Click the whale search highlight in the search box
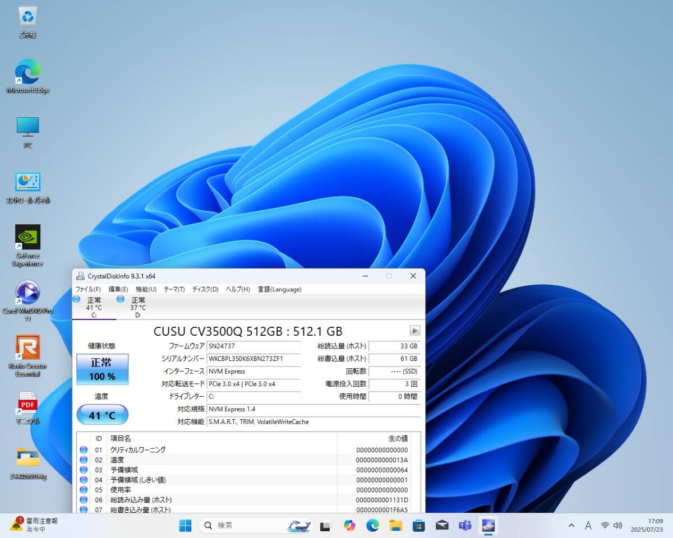The width and height of the screenshot is (673, 538). coord(299,526)
